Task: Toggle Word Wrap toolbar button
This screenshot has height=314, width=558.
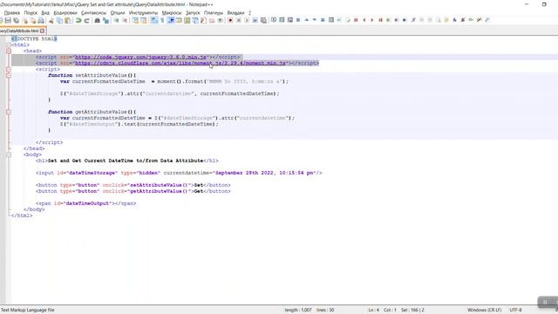Action: [x=153, y=20]
